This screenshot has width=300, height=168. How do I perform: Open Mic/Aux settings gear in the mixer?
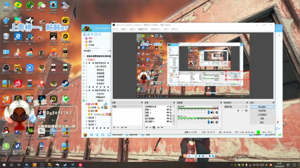[217, 122]
